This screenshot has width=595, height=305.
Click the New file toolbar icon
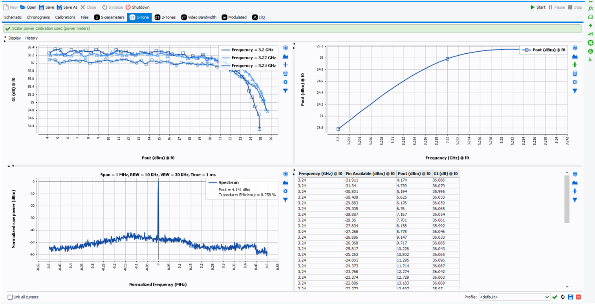pyautogui.click(x=6, y=7)
